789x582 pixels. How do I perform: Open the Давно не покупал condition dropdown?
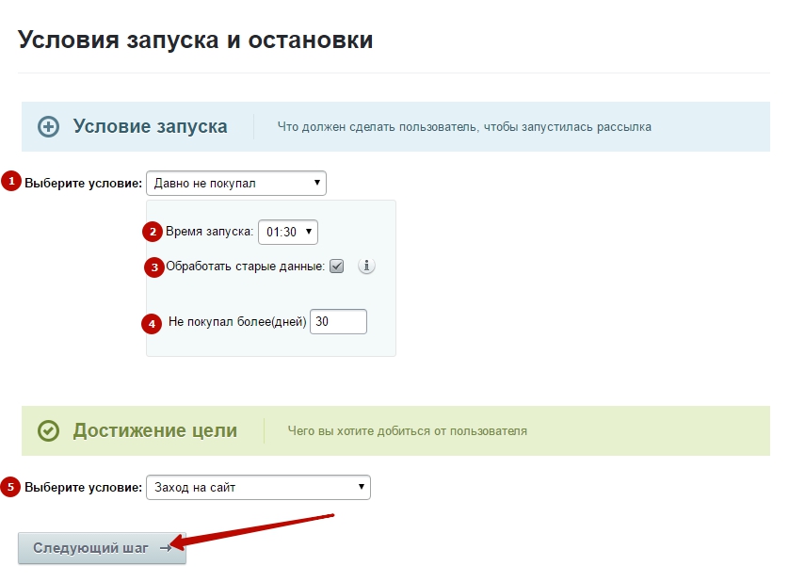236,184
